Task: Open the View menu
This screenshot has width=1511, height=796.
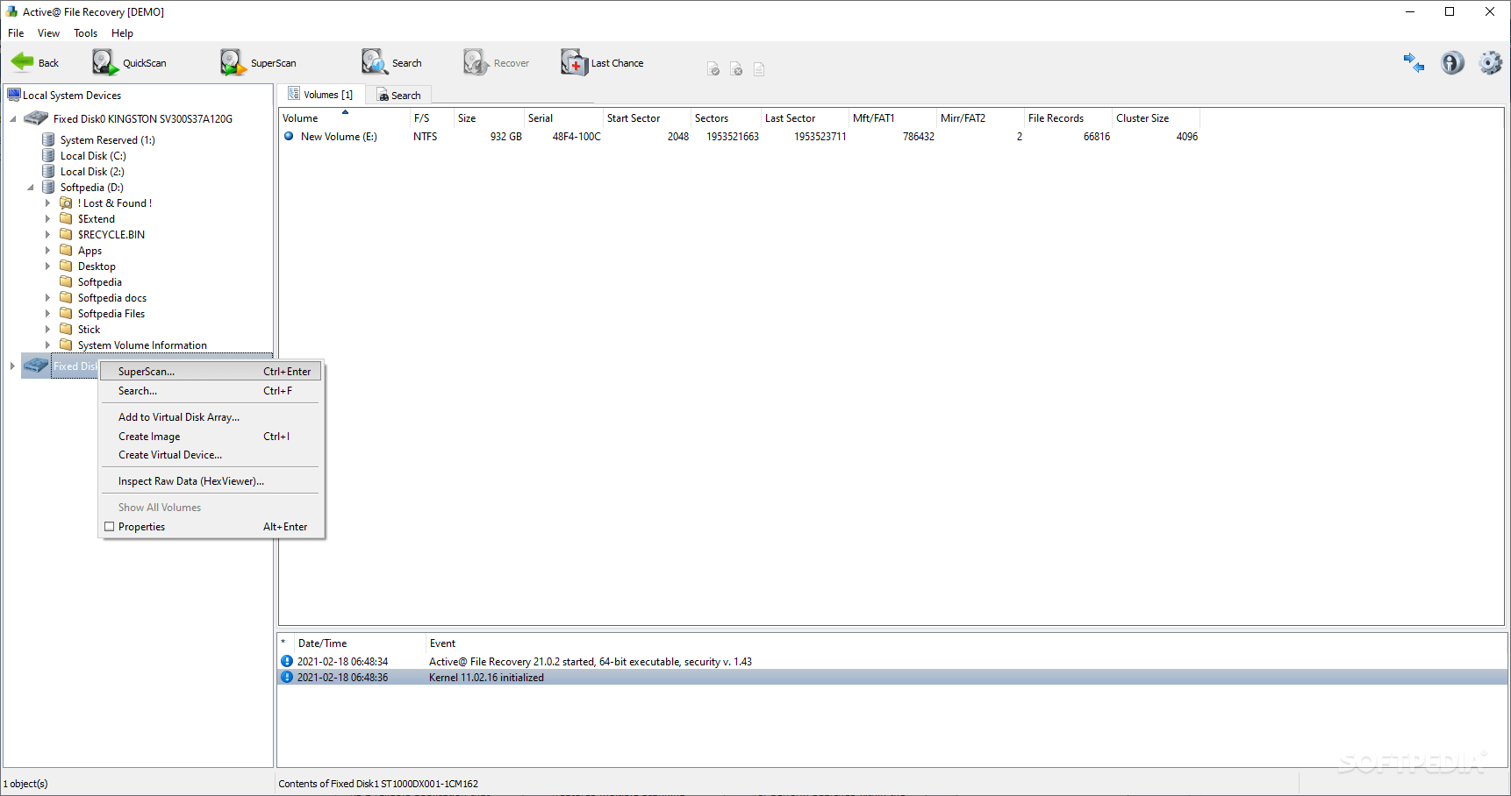Action: click(x=48, y=32)
